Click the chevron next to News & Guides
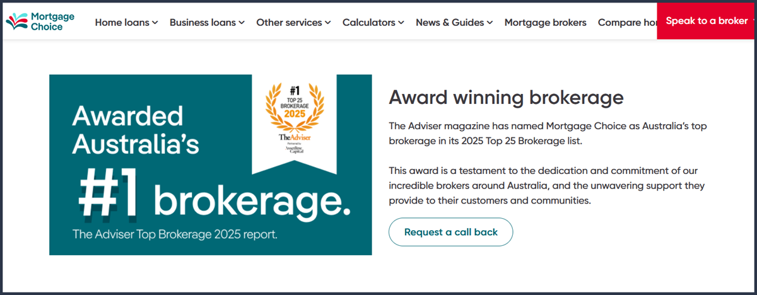This screenshot has height=295, width=757. pyautogui.click(x=490, y=23)
